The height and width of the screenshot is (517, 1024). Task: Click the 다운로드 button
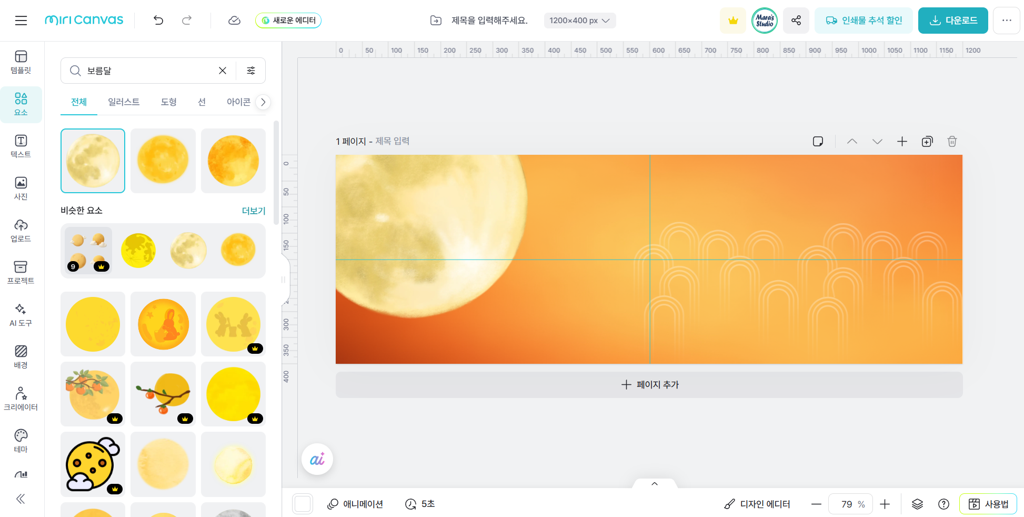952,20
